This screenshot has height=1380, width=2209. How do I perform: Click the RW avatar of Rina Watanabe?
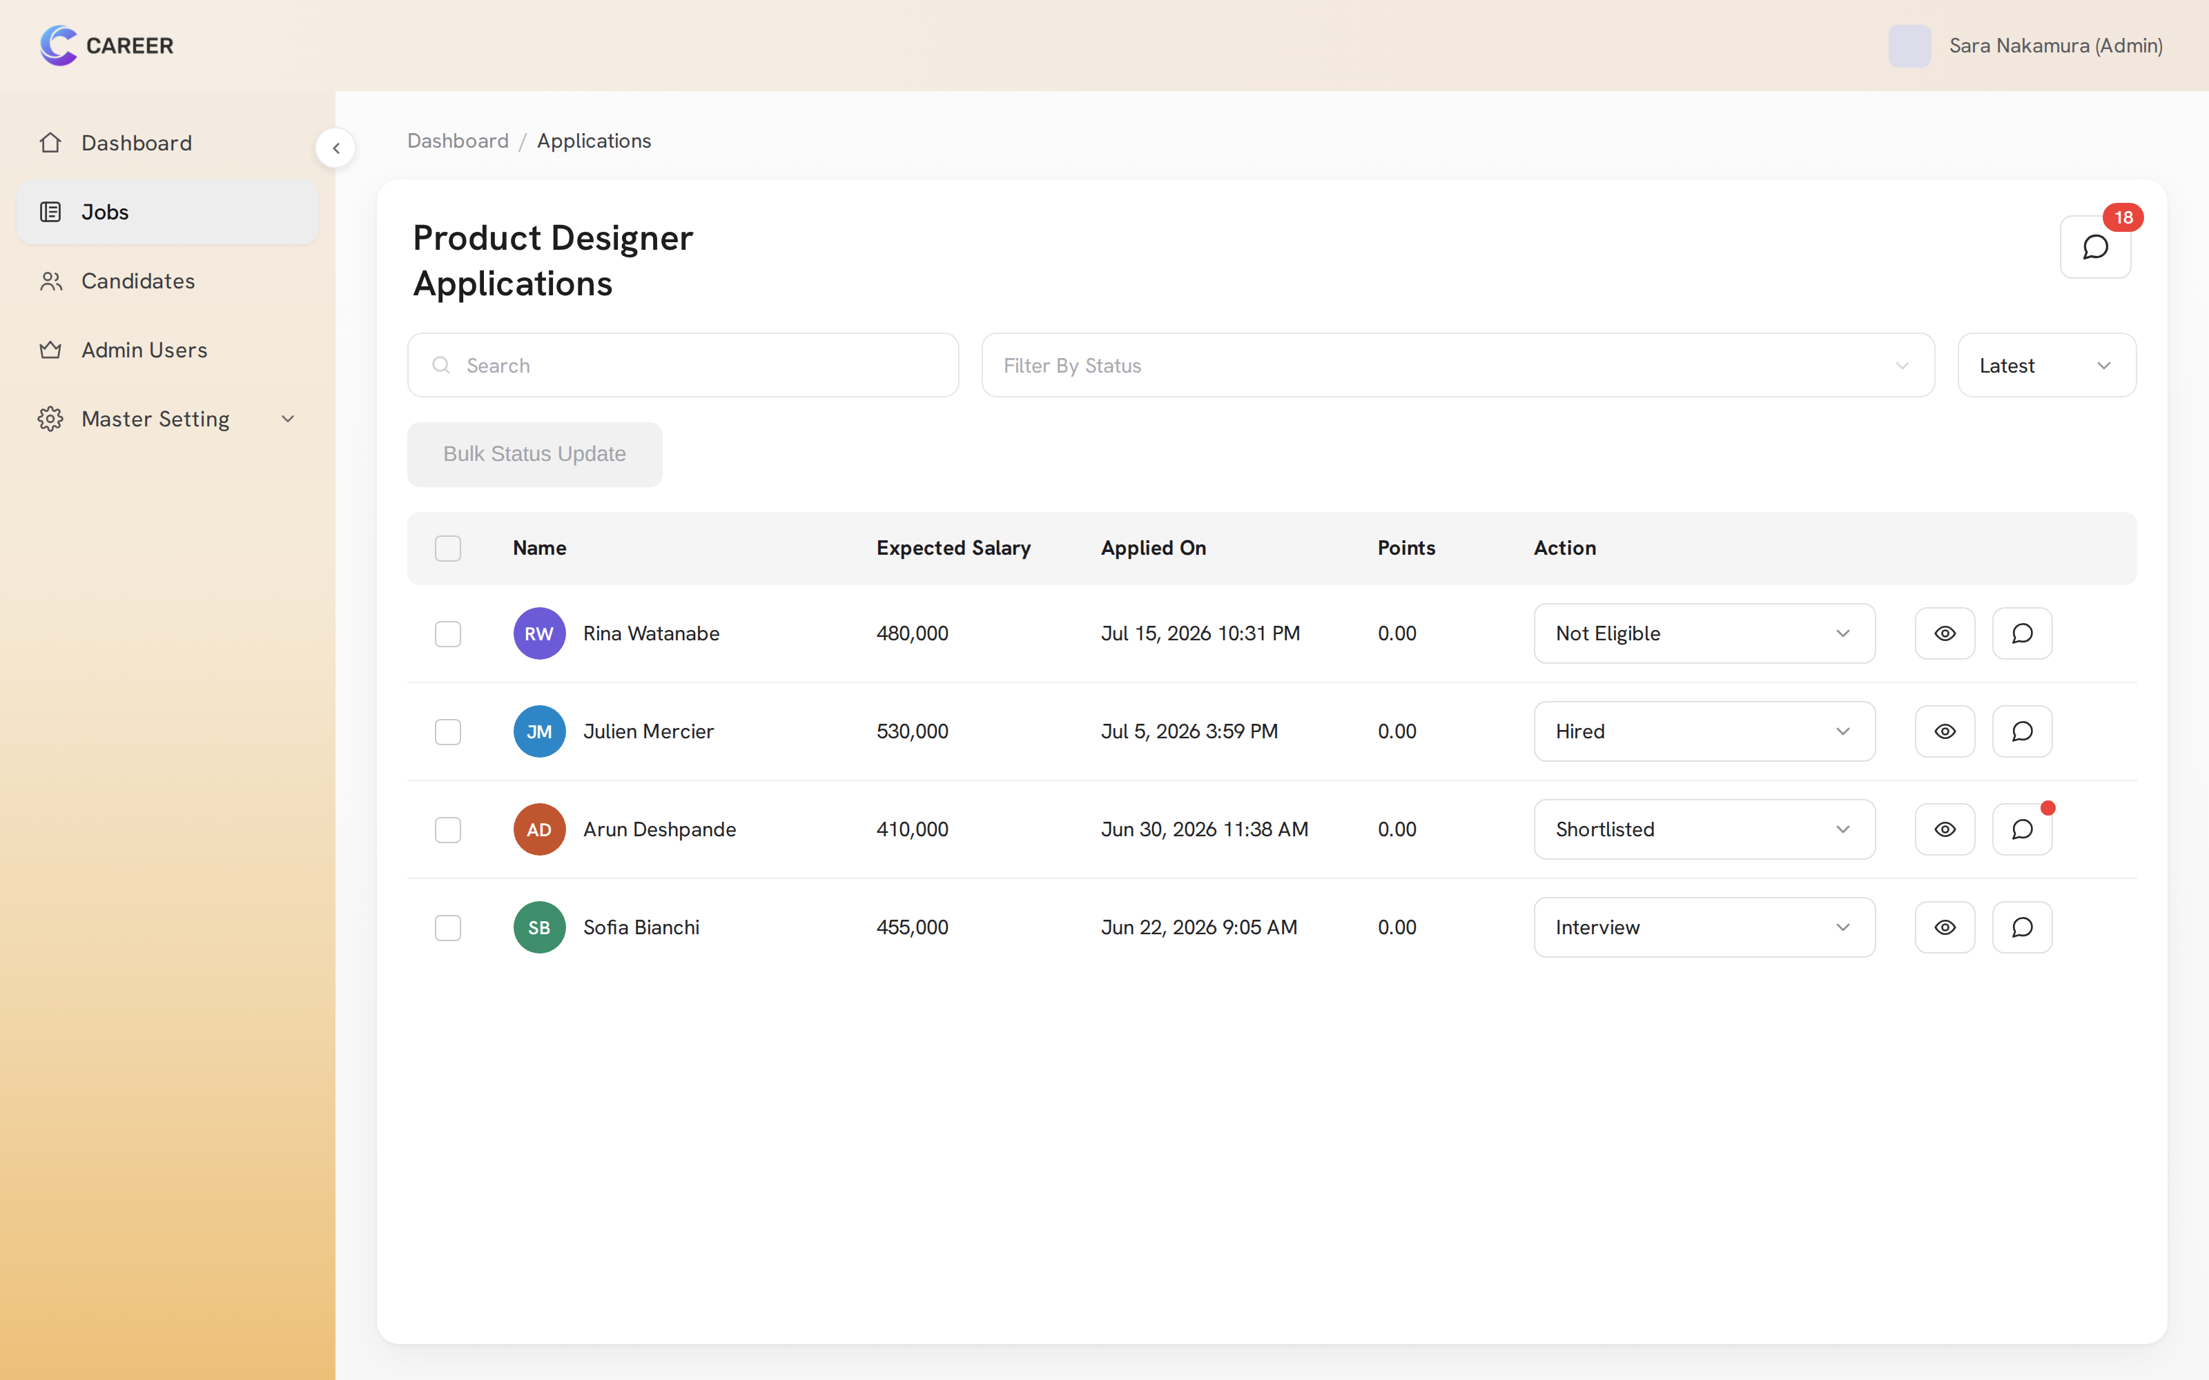pyautogui.click(x=539, y=633)
